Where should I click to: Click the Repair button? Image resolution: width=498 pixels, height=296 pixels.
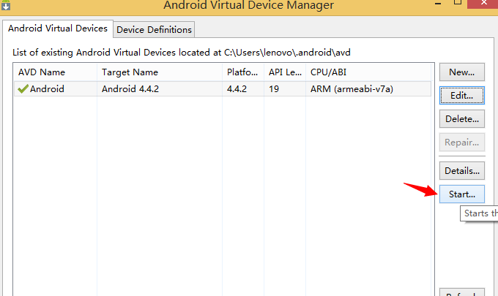tap(462, 143)
